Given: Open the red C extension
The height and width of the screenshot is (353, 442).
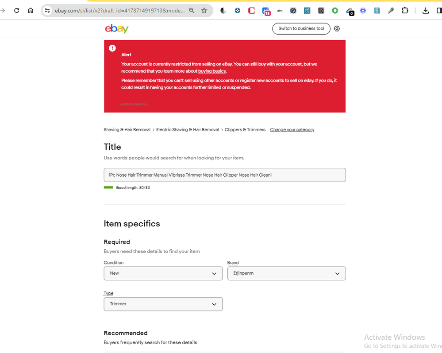Looking at the screenshot, I should tap(251, 11).
